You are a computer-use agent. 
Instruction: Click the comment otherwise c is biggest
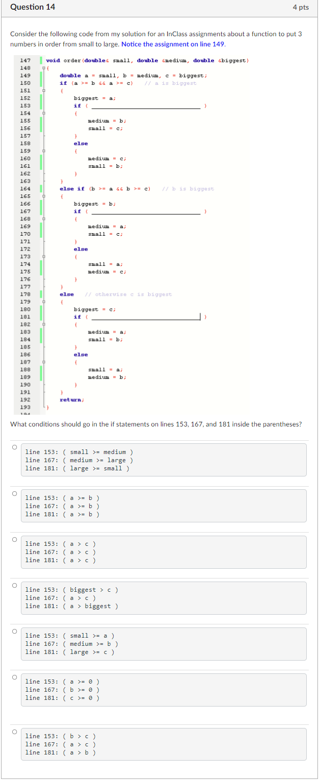128,294
